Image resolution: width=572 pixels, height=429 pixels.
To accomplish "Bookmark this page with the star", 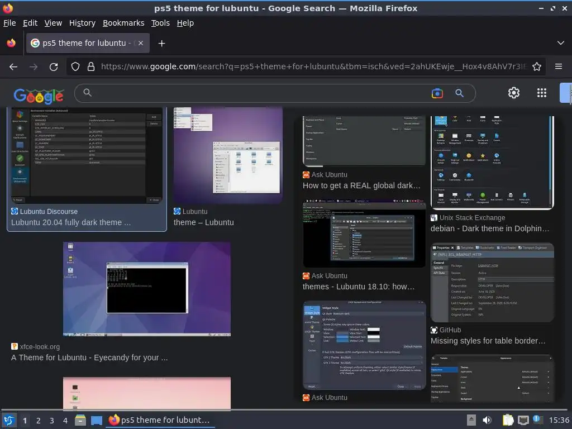I will tap(537, 66).
